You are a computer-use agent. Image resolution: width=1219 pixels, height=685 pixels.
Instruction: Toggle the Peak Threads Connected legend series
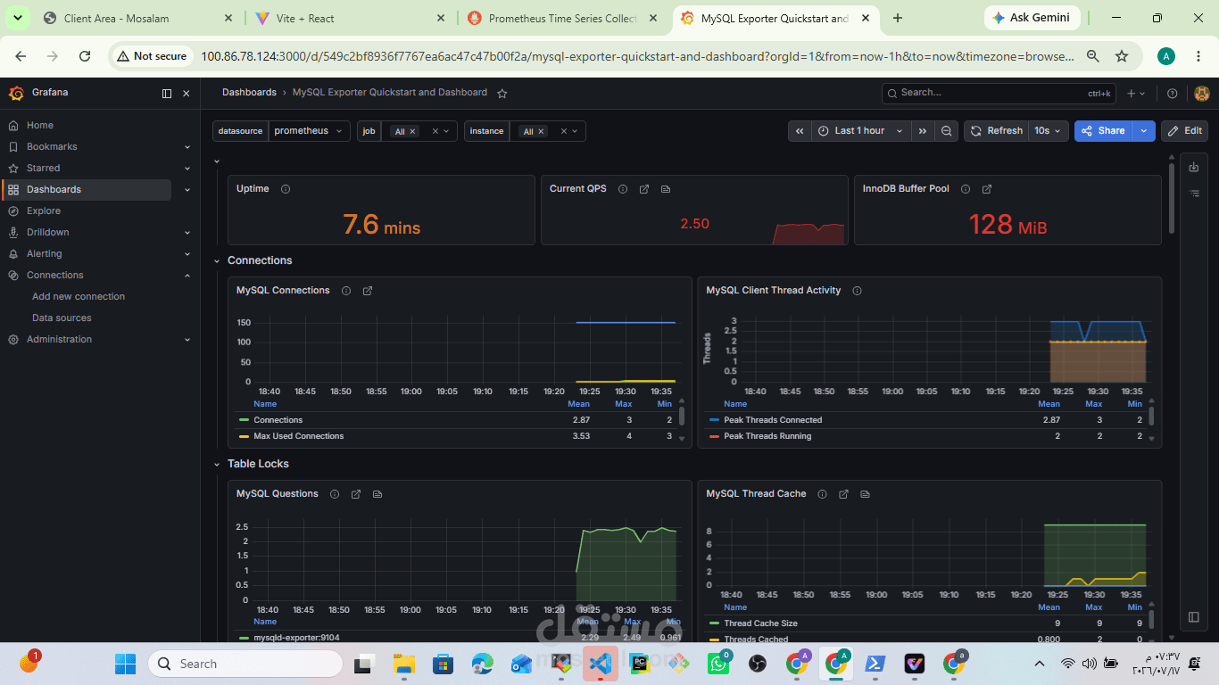point(773,420)
